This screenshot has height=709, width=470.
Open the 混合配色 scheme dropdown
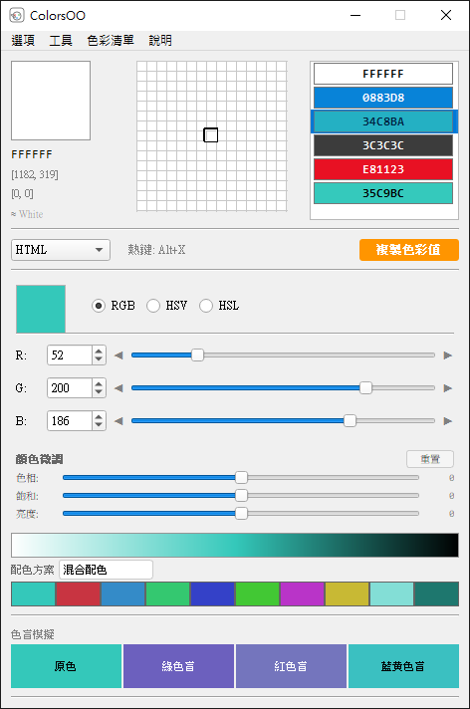click(106, 570)
